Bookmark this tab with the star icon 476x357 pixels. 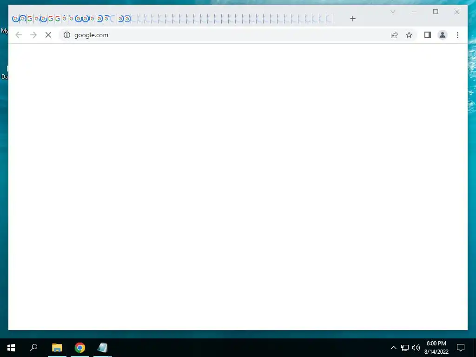409,35
